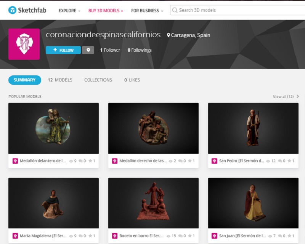Open the San Pedro [El Sermón model title

point(242,161)
